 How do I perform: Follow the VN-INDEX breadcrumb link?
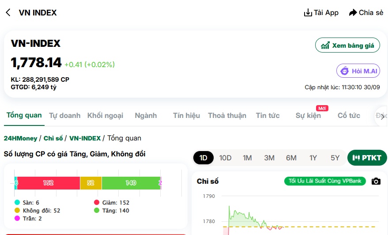pyautogui.click(x=85, y=138)
